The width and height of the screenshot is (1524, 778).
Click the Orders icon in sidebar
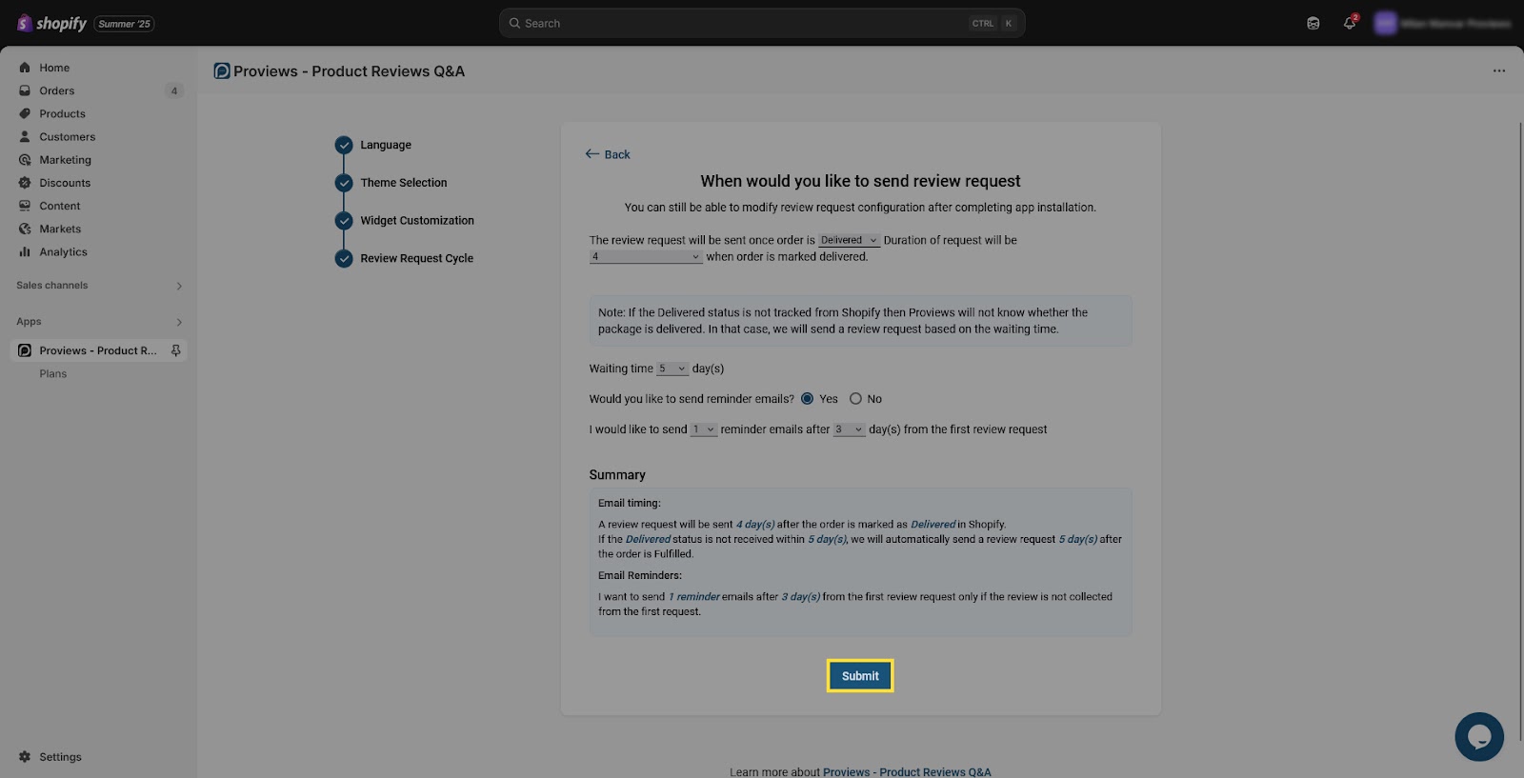(x=25, y=90)
